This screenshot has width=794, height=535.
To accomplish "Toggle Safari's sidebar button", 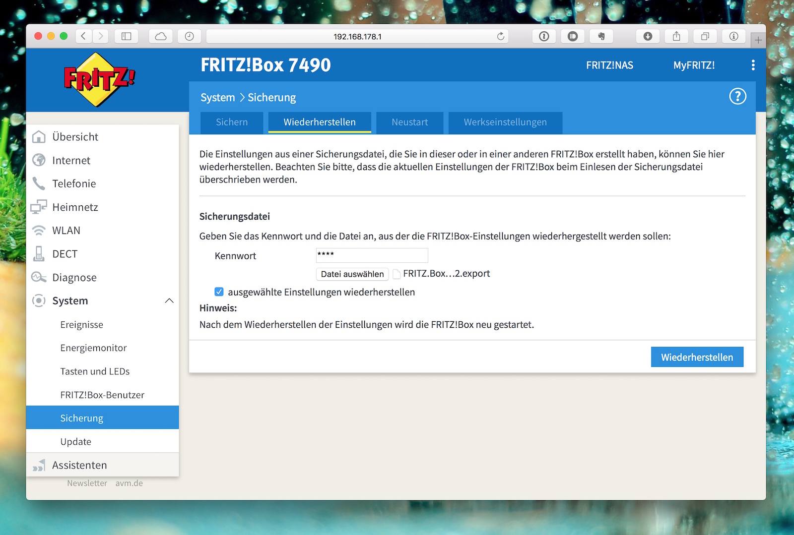I will click(127, 36).
